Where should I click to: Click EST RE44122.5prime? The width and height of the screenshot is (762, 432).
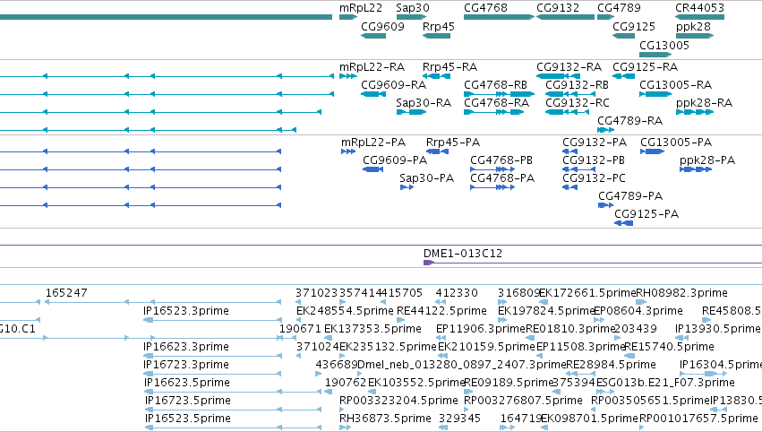pyautogui.click(x=441, y=311)
